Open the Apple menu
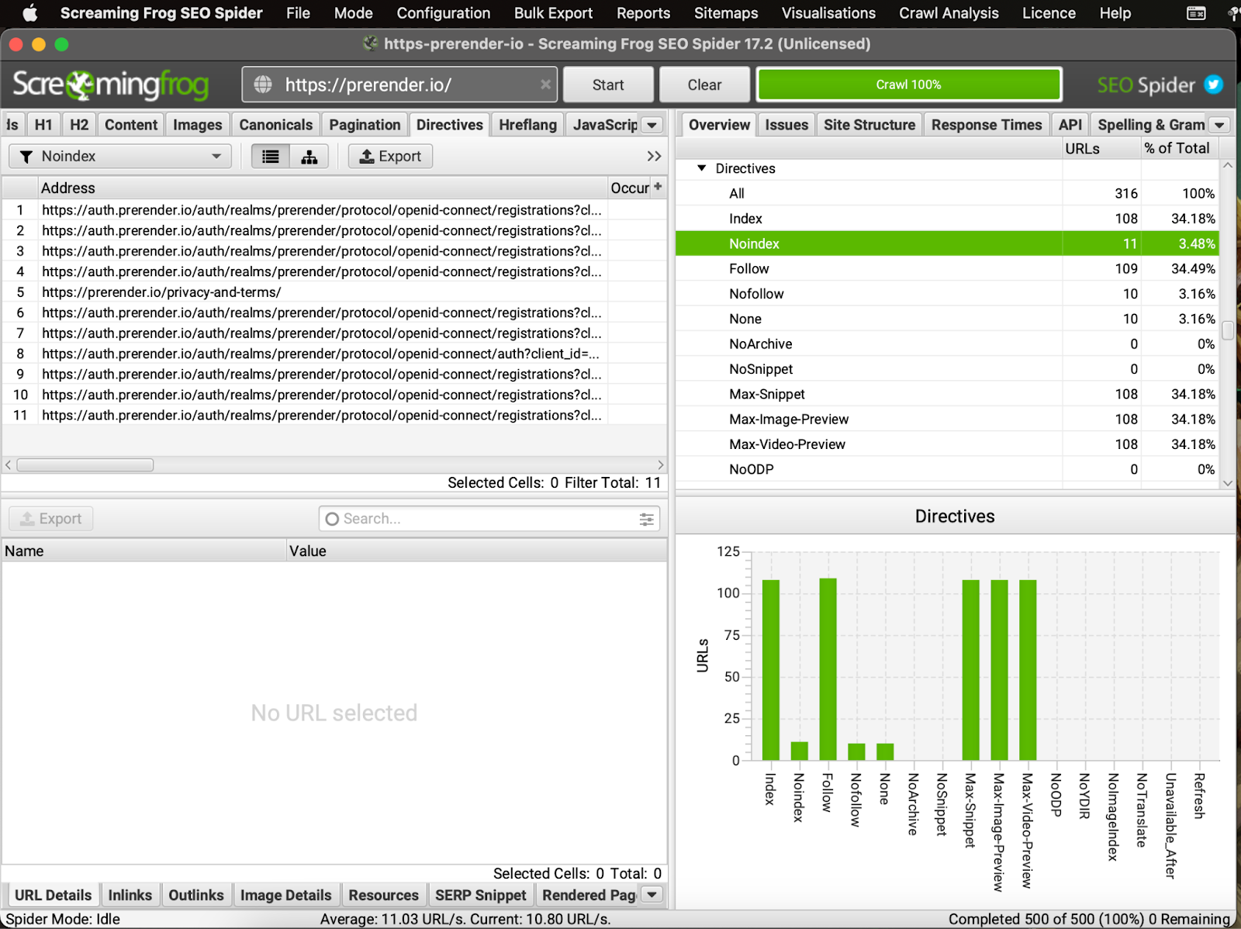 click(x=30, y=13)
